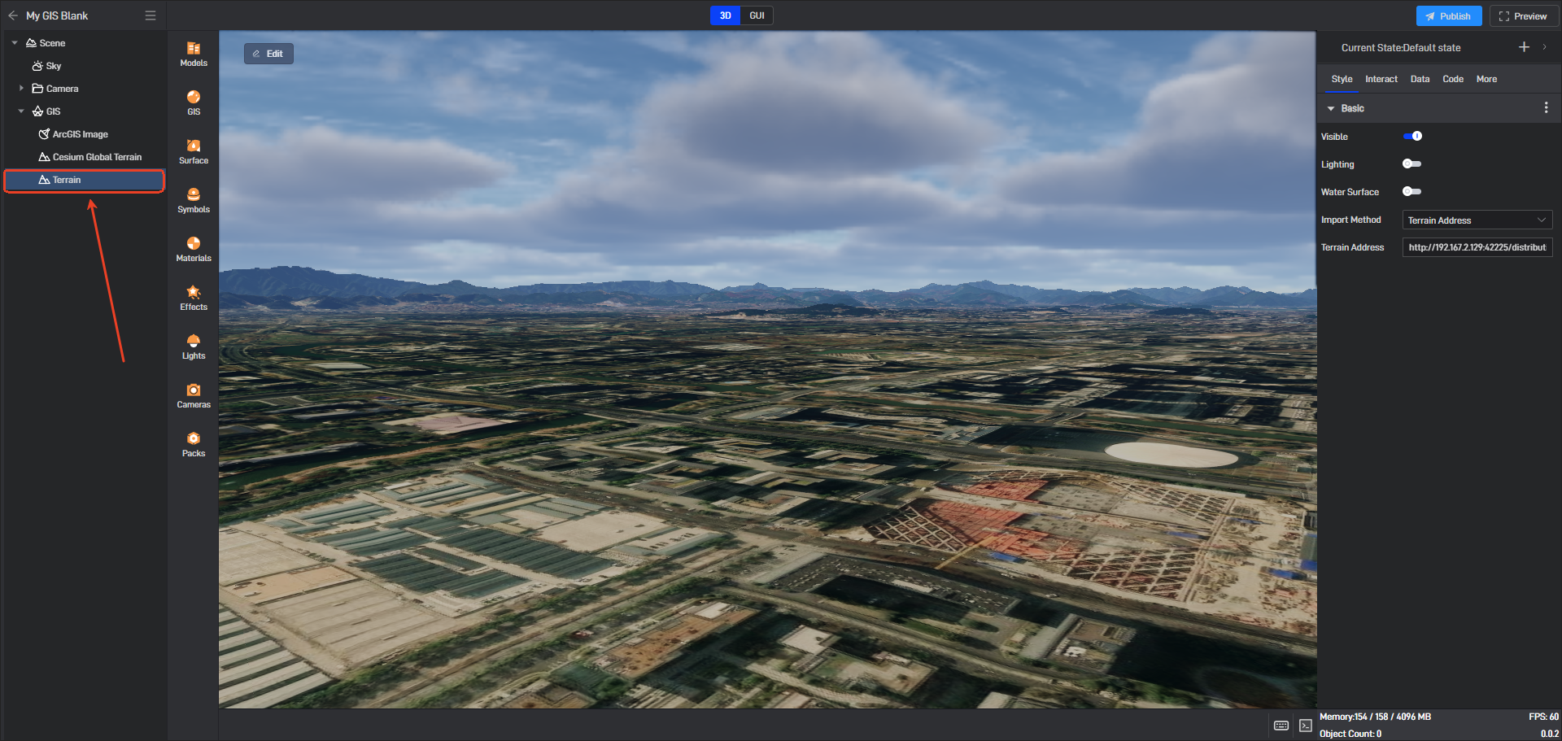Enable the Lighting switch
1562x741 pixels.
[1412, 164]
